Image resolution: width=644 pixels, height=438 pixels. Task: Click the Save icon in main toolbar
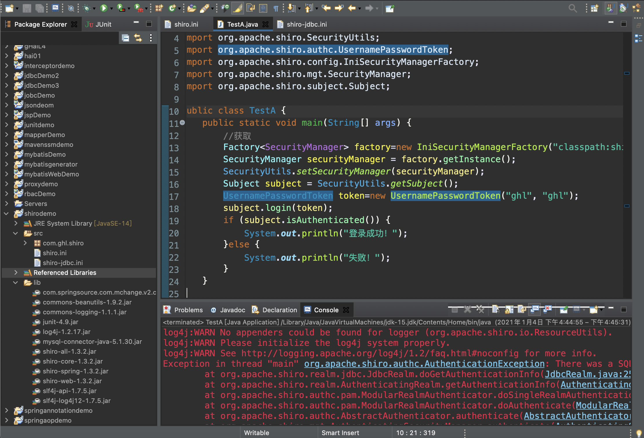[27, 8]
